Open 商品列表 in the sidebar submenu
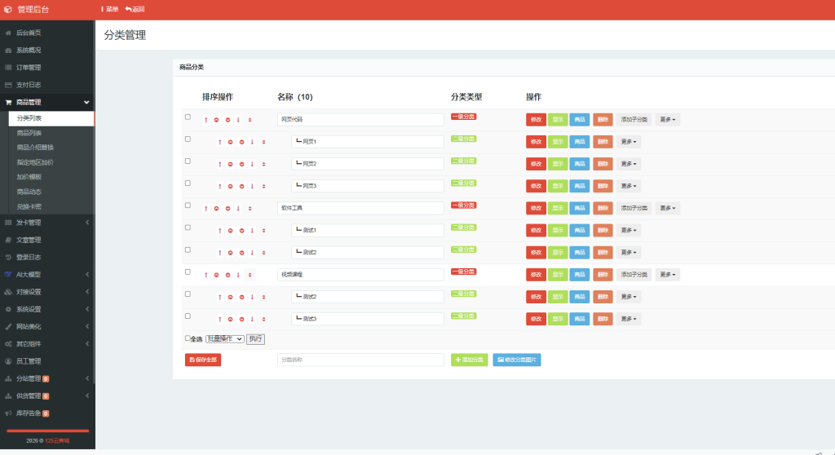This screenshot has height=455, width=835. 29,133
